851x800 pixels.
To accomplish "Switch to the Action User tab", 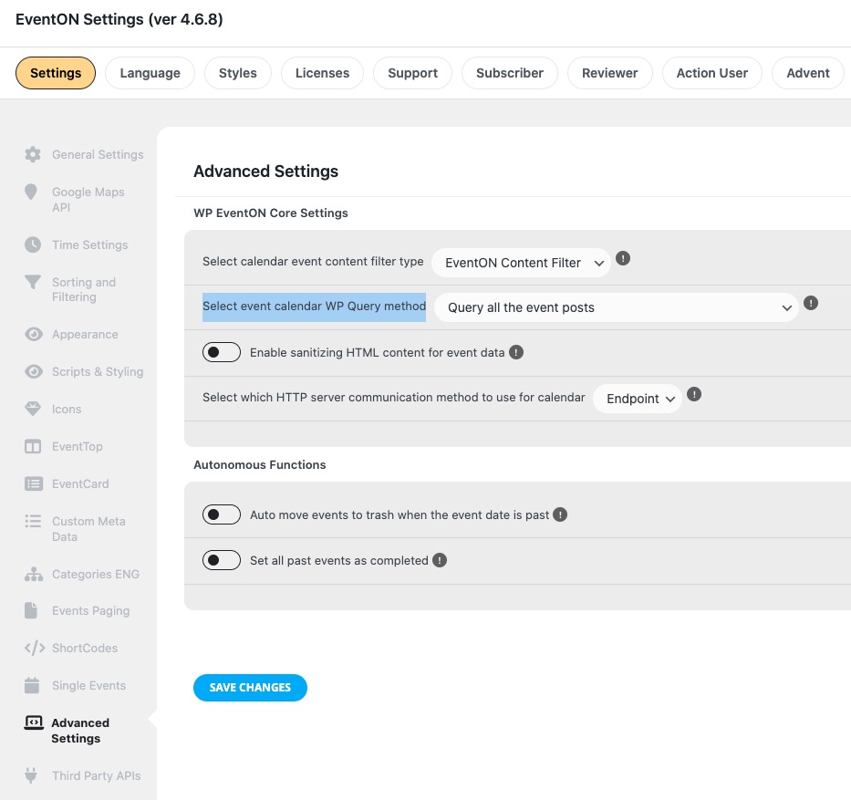I will (x=711, y=73).
